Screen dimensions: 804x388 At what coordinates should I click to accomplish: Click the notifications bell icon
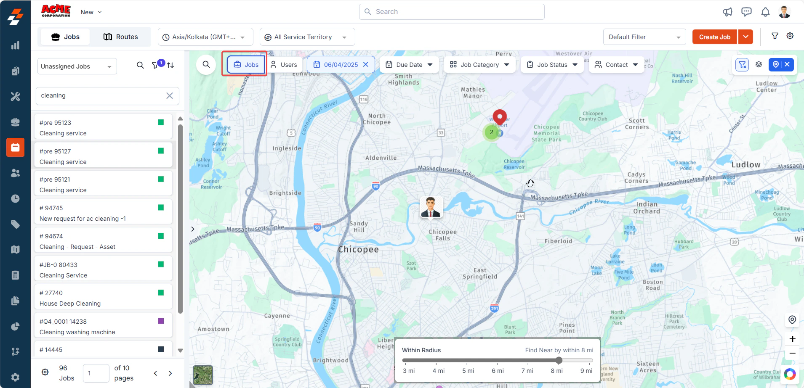pyautogui.click(x=765, y=12)
